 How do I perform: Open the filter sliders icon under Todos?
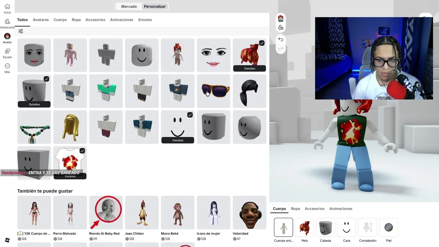click(x=21, y=31)
